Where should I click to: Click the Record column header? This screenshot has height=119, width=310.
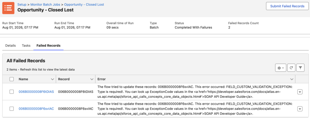[x=64, y=79]
